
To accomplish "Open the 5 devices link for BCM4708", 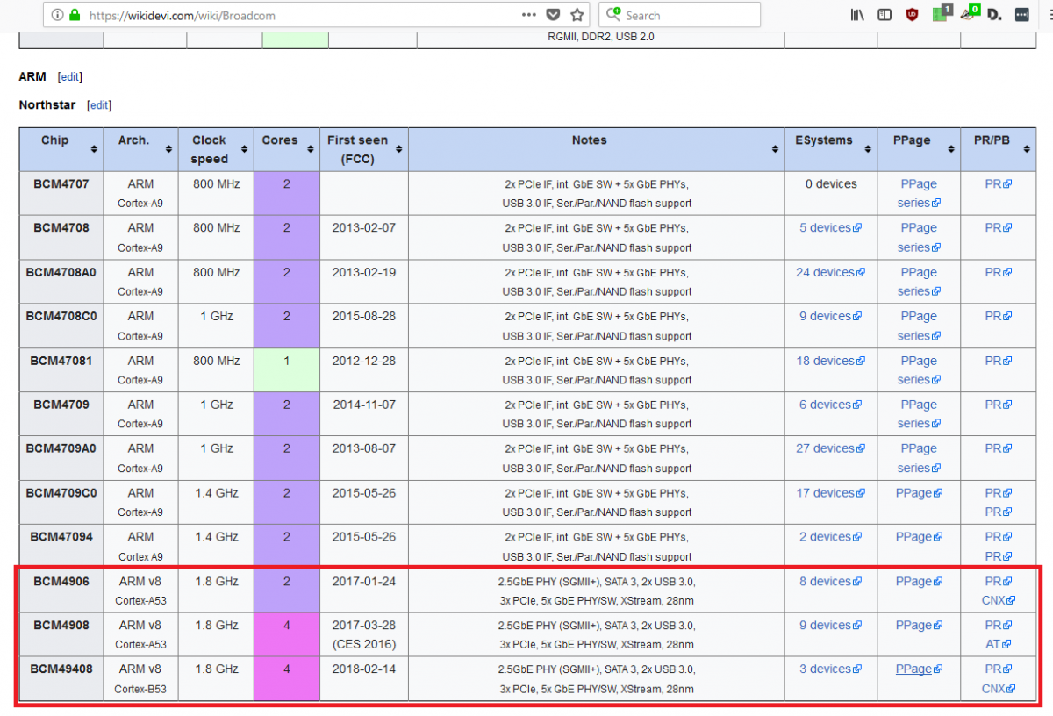I will click(830, 228).
